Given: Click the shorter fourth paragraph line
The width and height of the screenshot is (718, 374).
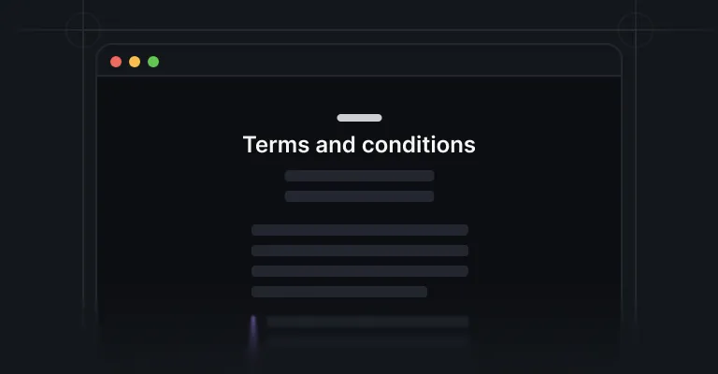Looking at the screenshot, I should pyautogui.click(x=339, y=292).
